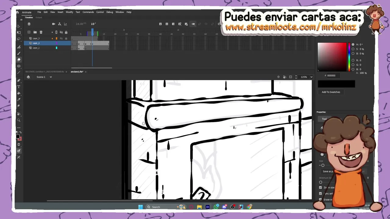Viewport: 390px width, 219px height.
Task: Select the Oval shape tool
Action: coord(19,66)
